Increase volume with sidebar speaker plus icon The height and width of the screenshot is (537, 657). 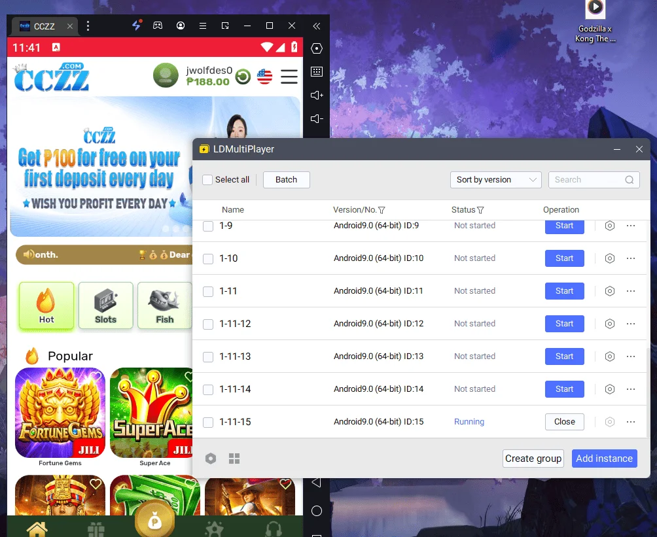(x=317, y=95)
